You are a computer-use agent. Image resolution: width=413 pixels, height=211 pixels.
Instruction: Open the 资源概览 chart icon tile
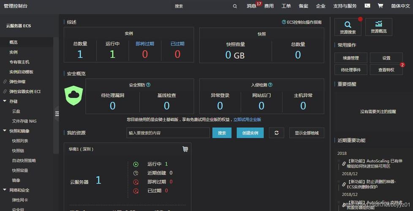378,27
